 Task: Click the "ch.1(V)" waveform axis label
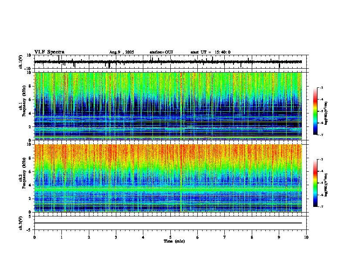(21, 62)
